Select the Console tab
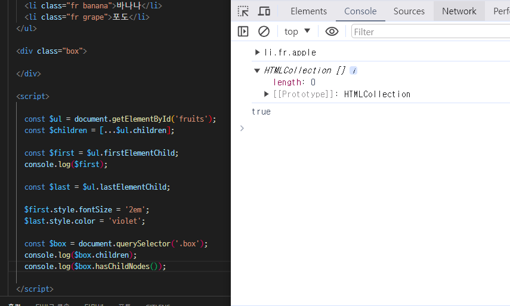This screenshot has width=510, height=306. pyautogui.click(x=360, y=11)
